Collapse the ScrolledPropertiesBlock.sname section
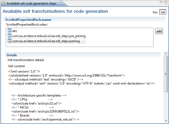Viewport: 169px width, 124px height. pos(28,20)
